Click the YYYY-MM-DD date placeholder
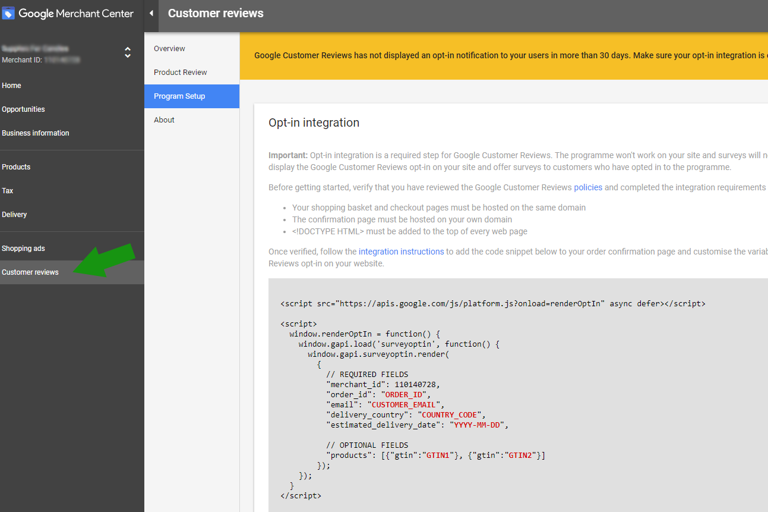Screen dimensions: 768x512 (478, 425)
